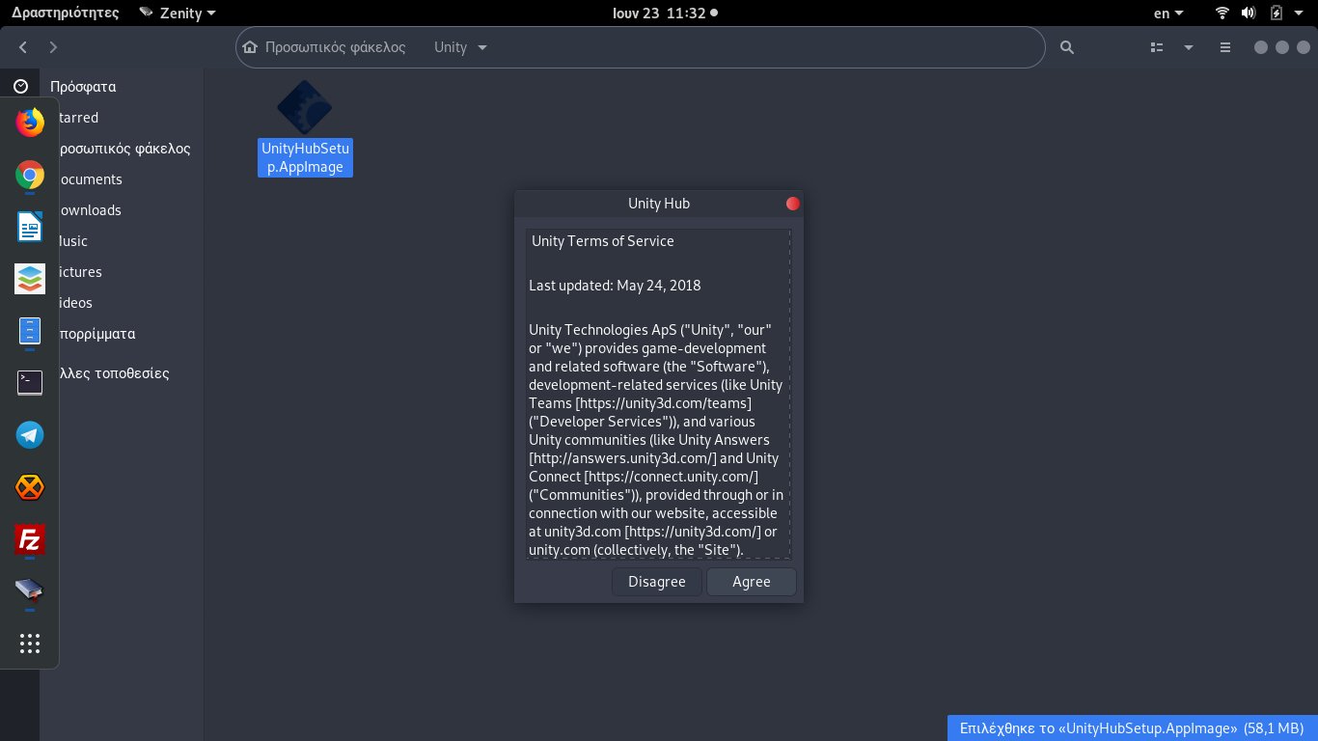The height and width of the screenshot is (741, 1318).
Task: Click inside the Terms of Service text
Action: 658,394
